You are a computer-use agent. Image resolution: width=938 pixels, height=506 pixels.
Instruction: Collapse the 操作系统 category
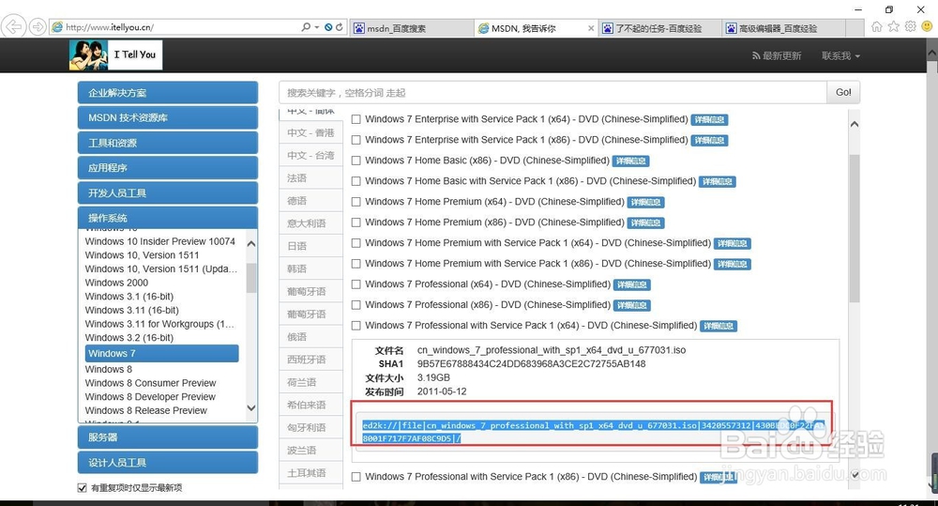pos(168,218)
